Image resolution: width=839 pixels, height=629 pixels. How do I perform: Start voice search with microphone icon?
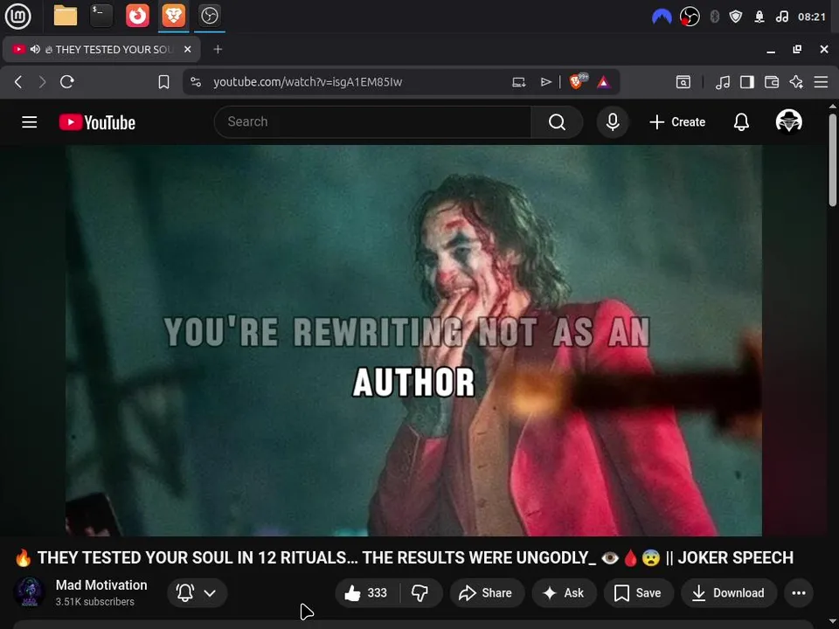click(613, 122)
